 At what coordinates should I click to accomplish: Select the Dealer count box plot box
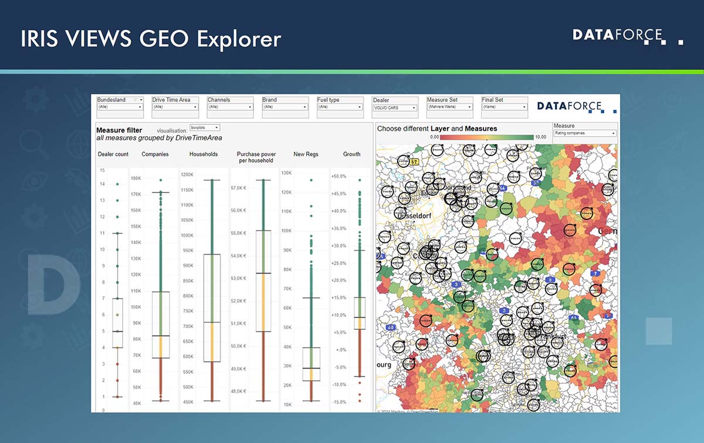point(117,323)
